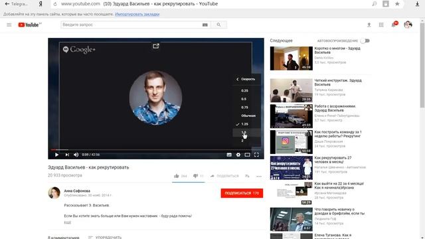Viewport: 425px width, 239px height.
Task: Click the search magnifier button
Action: (x=218, y=25)
